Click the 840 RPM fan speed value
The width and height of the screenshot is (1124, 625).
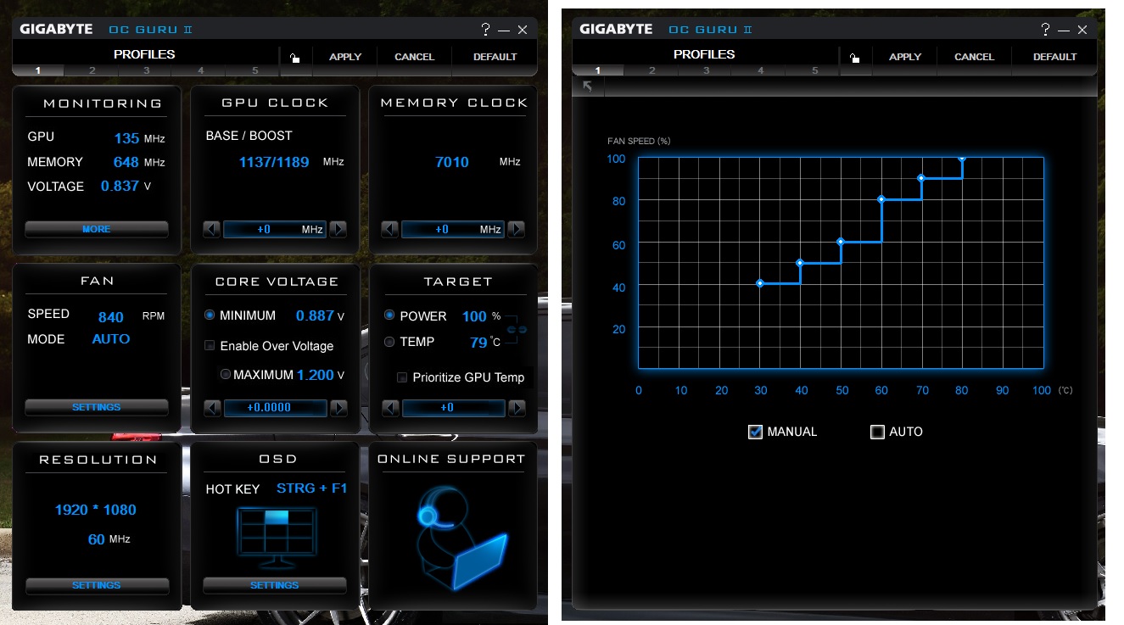click(111, 317)
